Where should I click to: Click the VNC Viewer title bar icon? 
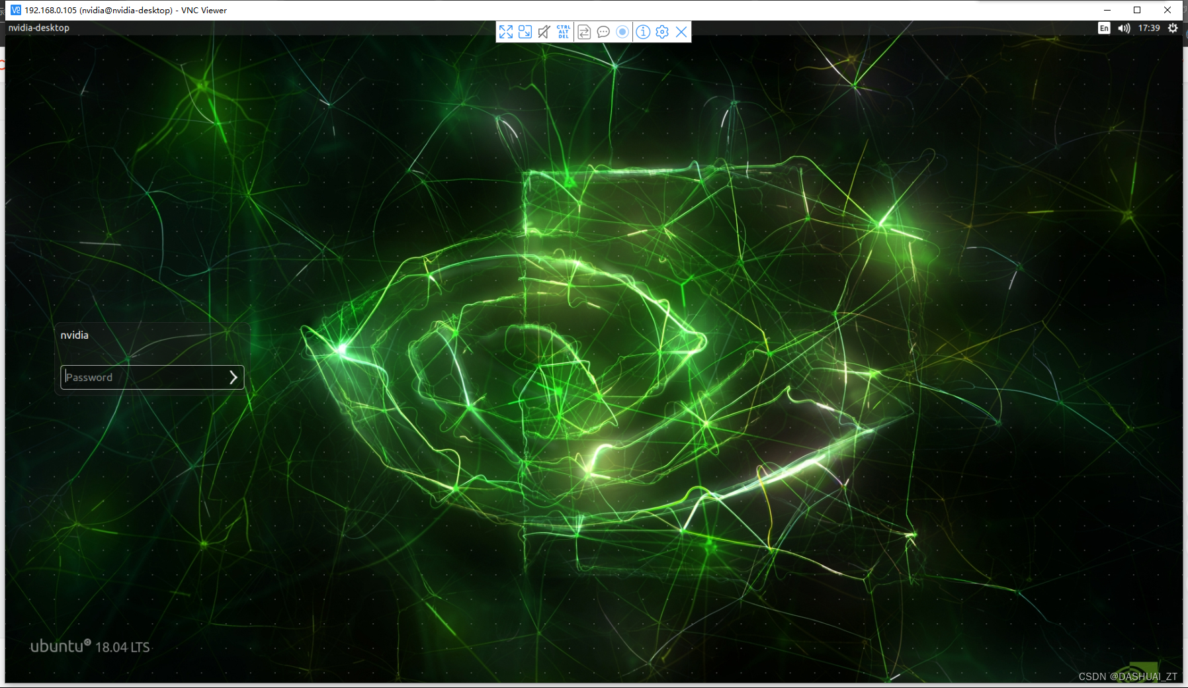(x=16, y=10)
